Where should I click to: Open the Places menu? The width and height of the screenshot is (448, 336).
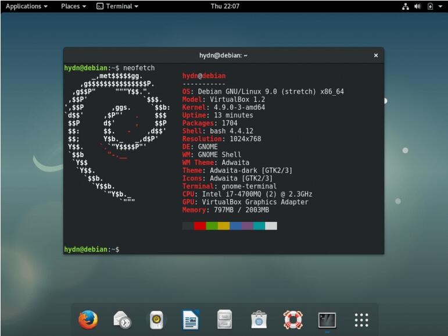[x=73, y=6]
